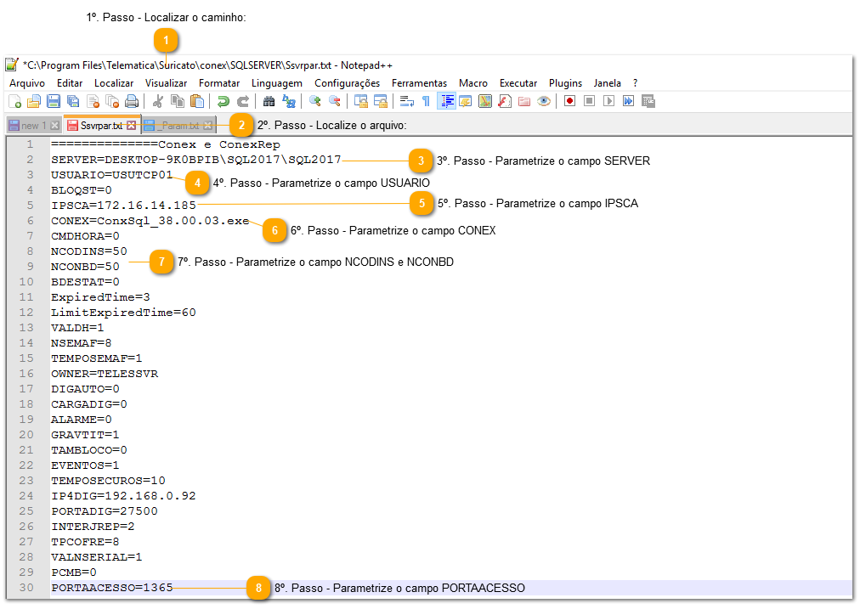The width and height of the screenshot is (860, 609).
Task: Open the ? help menu
Action: click(635, 83)
